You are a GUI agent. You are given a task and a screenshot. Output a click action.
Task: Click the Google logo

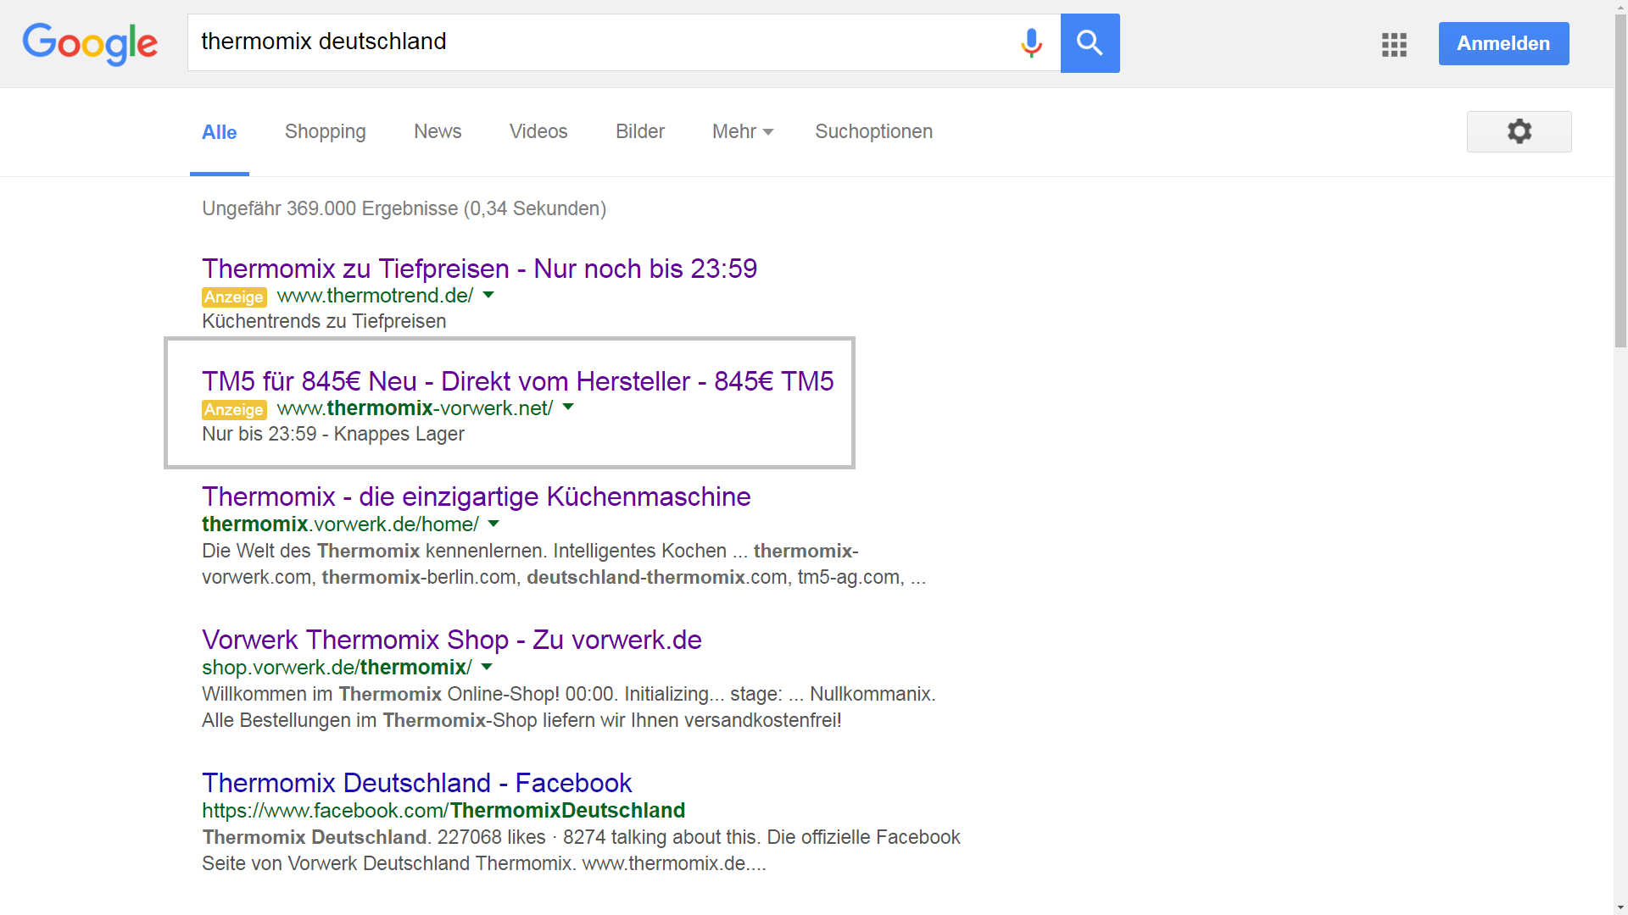(90, 44)
